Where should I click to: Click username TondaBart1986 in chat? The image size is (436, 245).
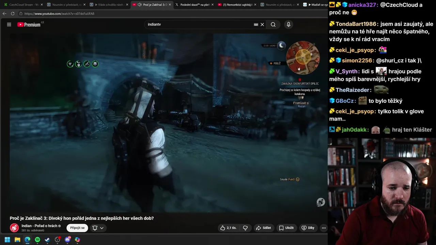(356, 24)
